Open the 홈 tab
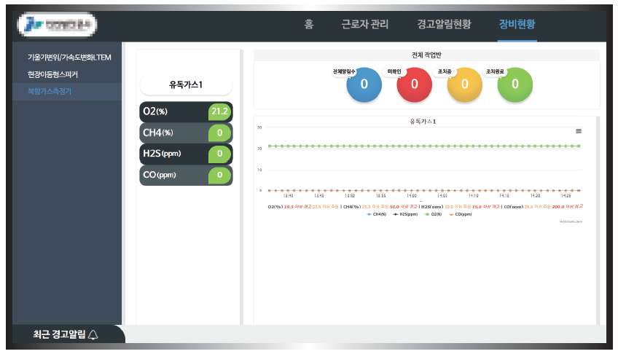618x354 pixels. pos(309,24)
